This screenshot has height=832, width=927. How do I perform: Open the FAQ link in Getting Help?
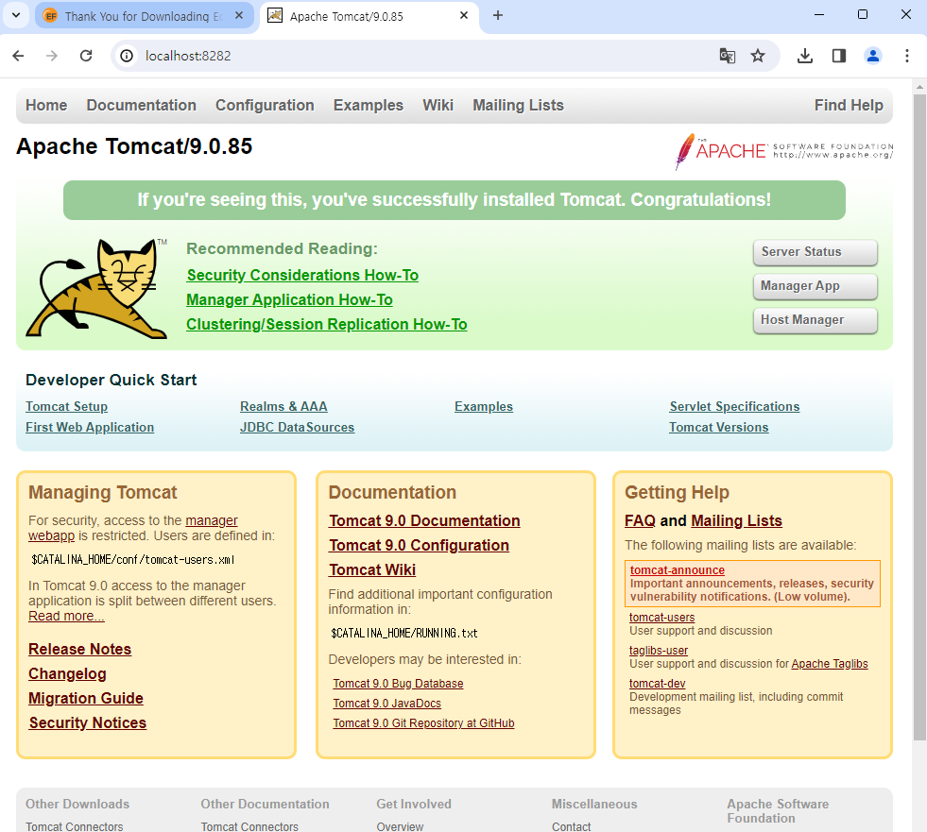tap(641, 521)
